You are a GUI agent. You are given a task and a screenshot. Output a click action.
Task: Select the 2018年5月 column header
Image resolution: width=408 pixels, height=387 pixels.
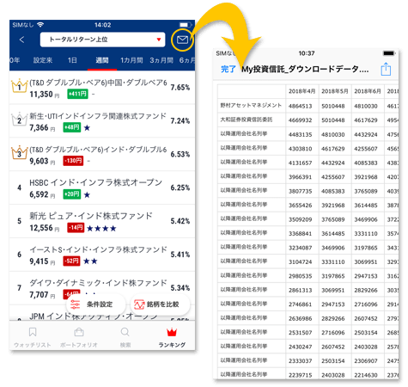335,91
